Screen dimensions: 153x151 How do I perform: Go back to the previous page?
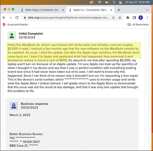click(x=4, y=18)
